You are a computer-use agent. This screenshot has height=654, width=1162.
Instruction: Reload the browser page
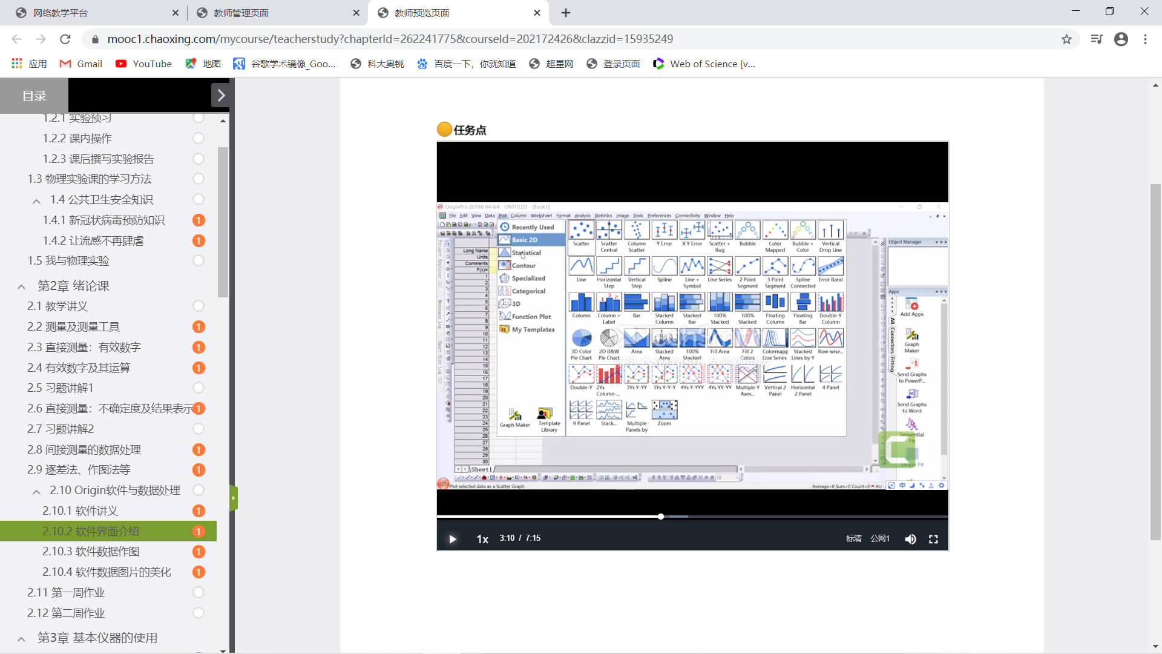click(65, 39)
